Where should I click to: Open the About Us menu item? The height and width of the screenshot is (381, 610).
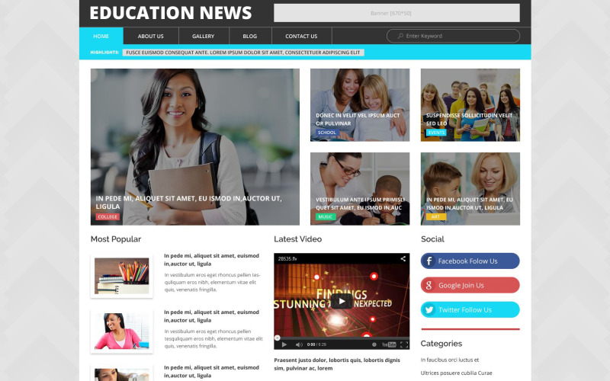coord(150,36)
